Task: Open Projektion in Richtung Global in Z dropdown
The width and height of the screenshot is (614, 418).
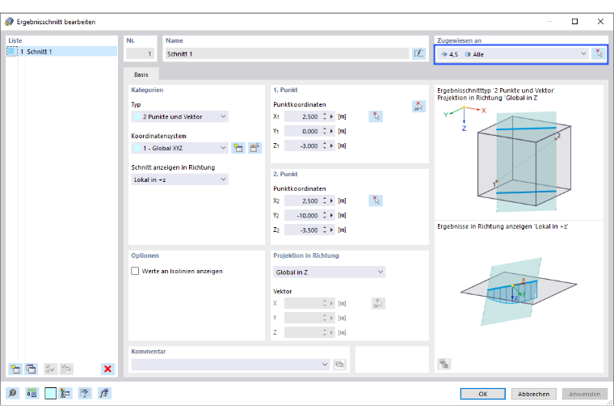Action: tap(329, 272)
